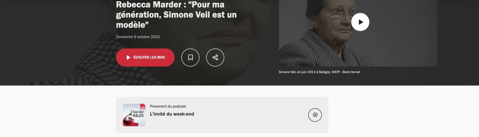Click the houndstooth jacket in Simone Veil's photo
479x137 pixels.
click(323, 51)
